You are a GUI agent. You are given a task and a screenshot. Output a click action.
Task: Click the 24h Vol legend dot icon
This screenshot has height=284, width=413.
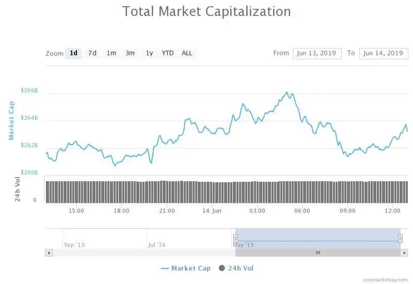click(x=222, y=268)
